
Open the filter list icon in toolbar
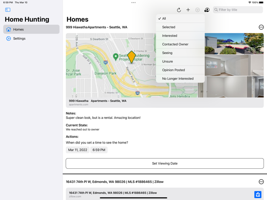click(x=197, y=10)
